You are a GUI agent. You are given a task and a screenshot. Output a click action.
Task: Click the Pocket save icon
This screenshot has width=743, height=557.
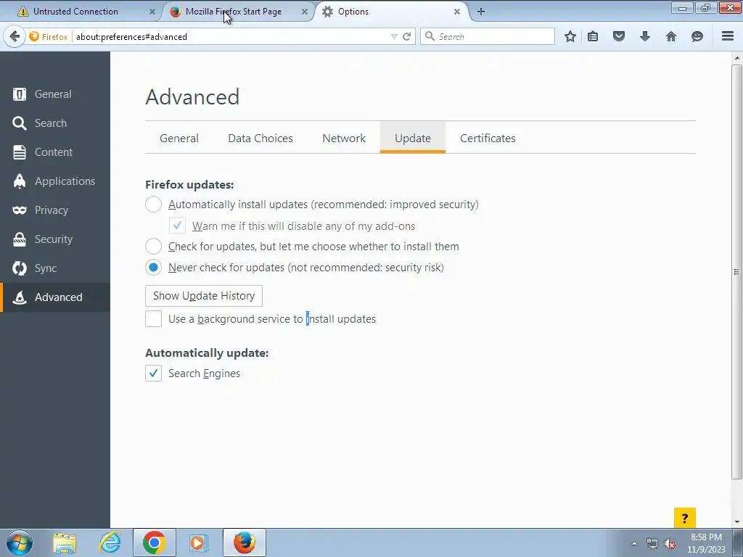click(619, 36)
